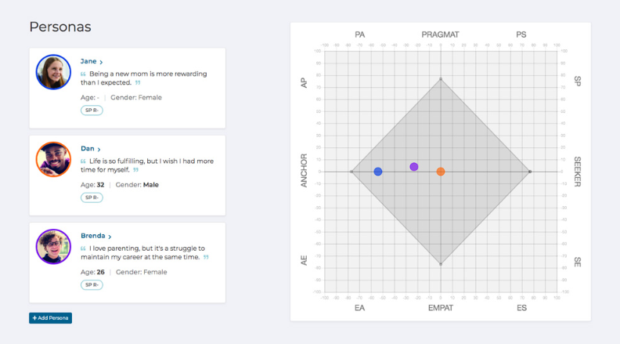This screenshot has width=620, height=344.
Task: Select the orange dot on the chart
Action: pyautogui.click(x=441, y=172)
